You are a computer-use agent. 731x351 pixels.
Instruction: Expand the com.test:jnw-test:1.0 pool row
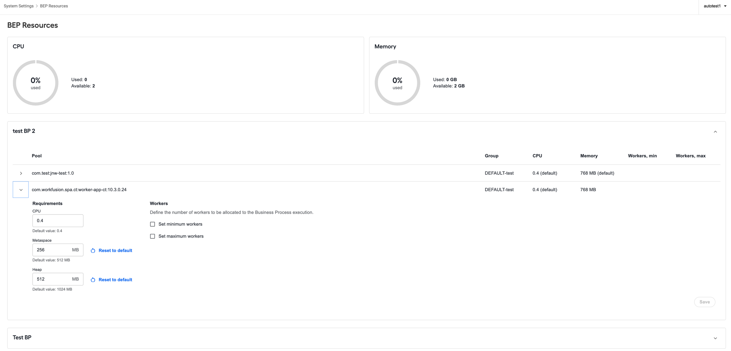click(21, 173)
